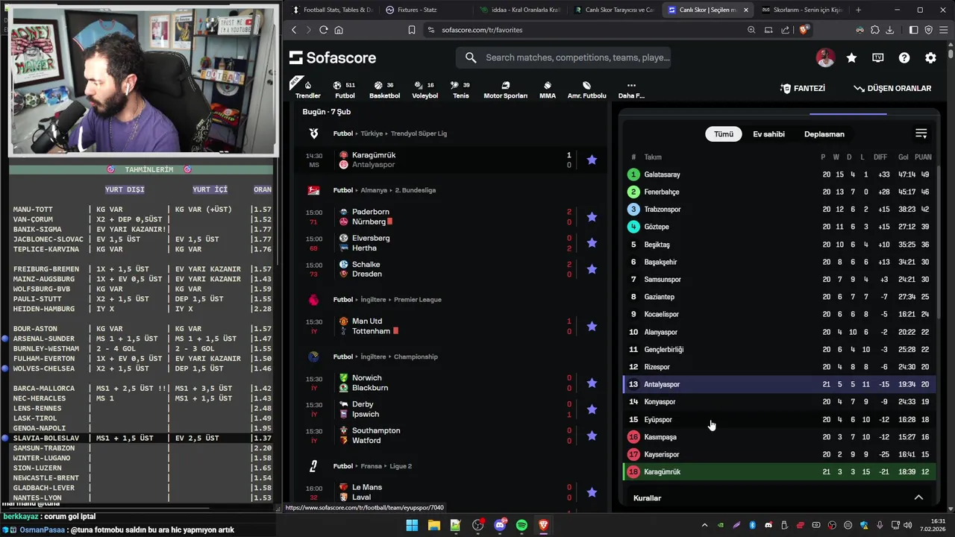This screenshot has height=537, width=955.
Task: Open Ligue 2 league link
Action: [x=400, y=466]
